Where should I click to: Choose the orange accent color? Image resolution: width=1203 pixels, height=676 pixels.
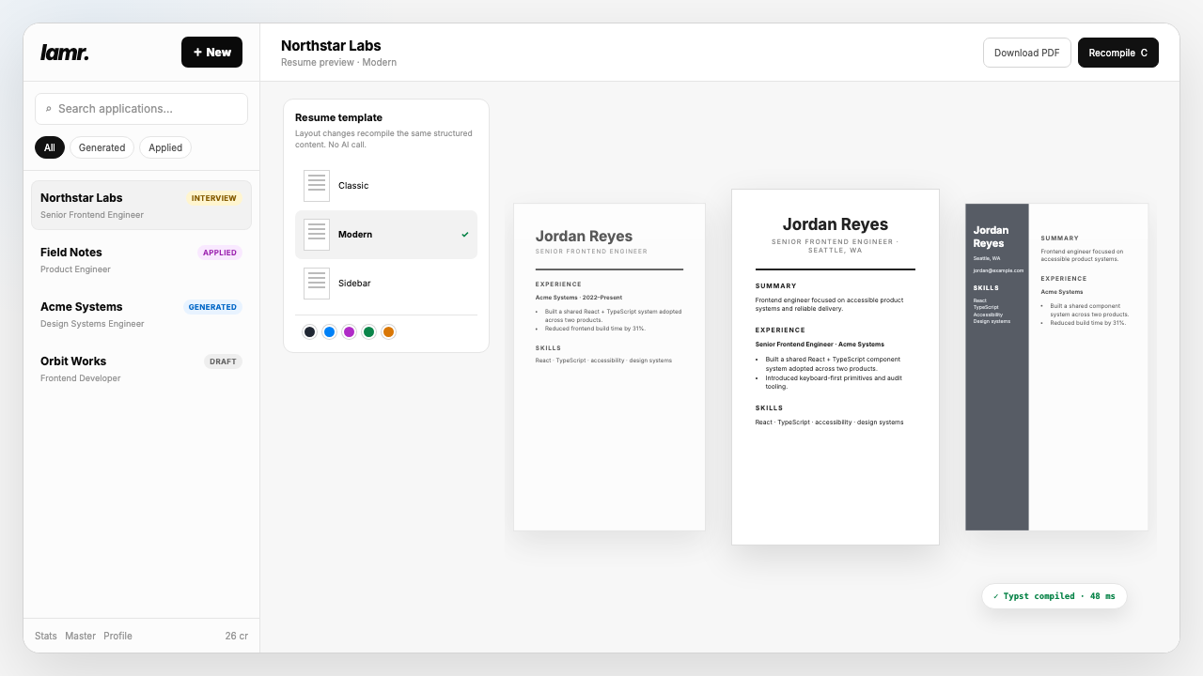388,331
